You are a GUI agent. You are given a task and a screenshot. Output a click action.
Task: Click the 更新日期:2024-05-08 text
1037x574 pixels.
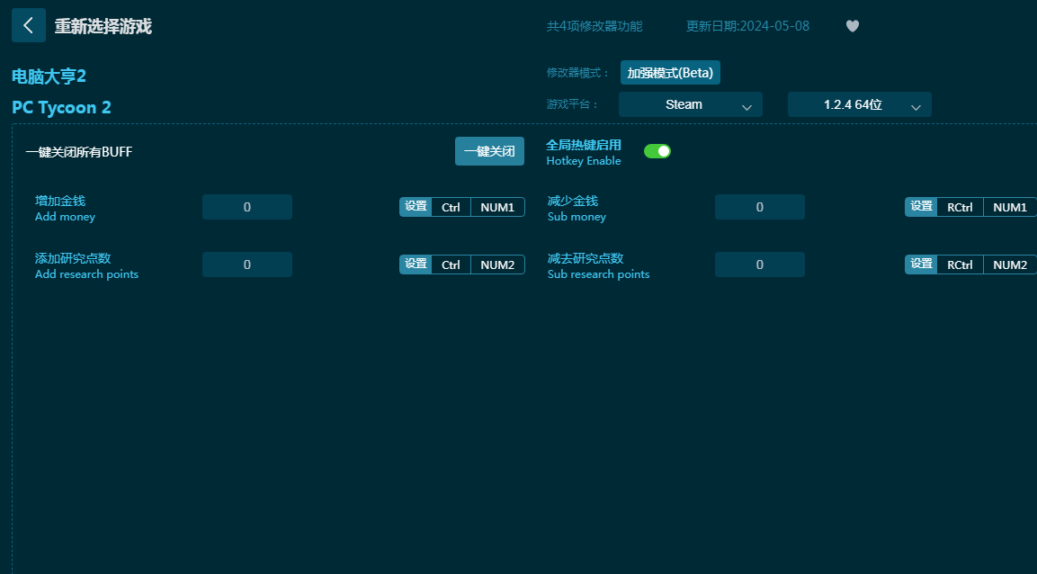click(x=748, y=26)
